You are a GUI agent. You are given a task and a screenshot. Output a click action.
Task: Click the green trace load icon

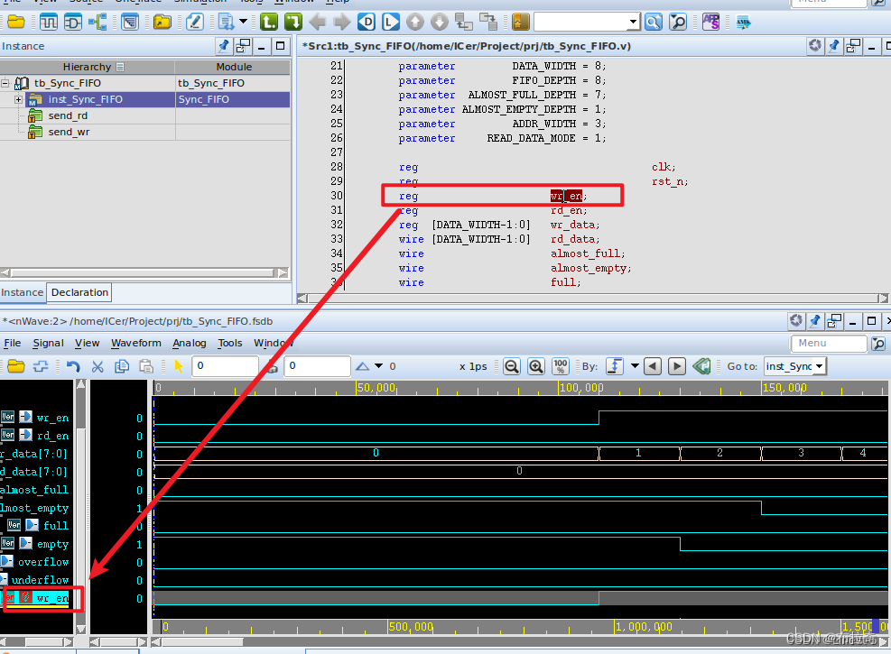click(x=269, y=23)
